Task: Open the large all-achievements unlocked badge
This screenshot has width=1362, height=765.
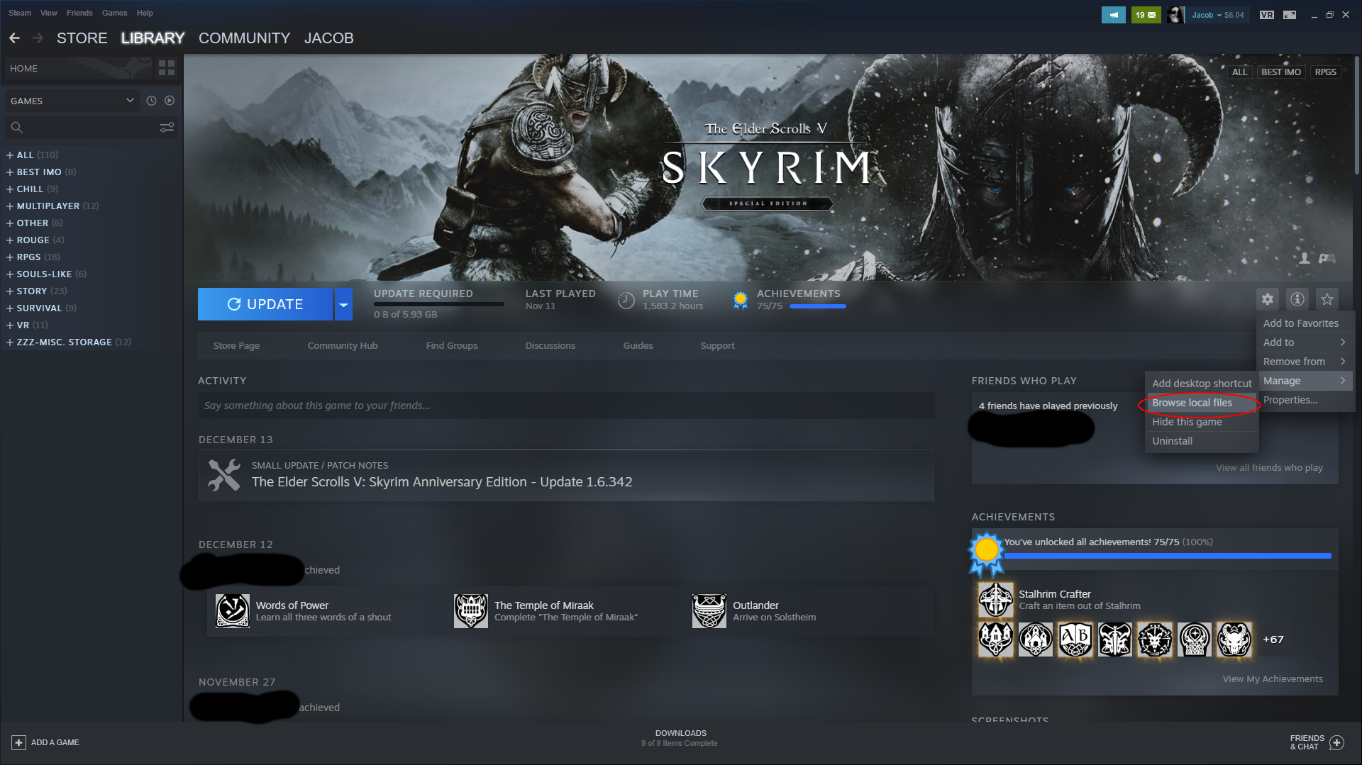Action: pyautogui.click(x=987, y=553)
